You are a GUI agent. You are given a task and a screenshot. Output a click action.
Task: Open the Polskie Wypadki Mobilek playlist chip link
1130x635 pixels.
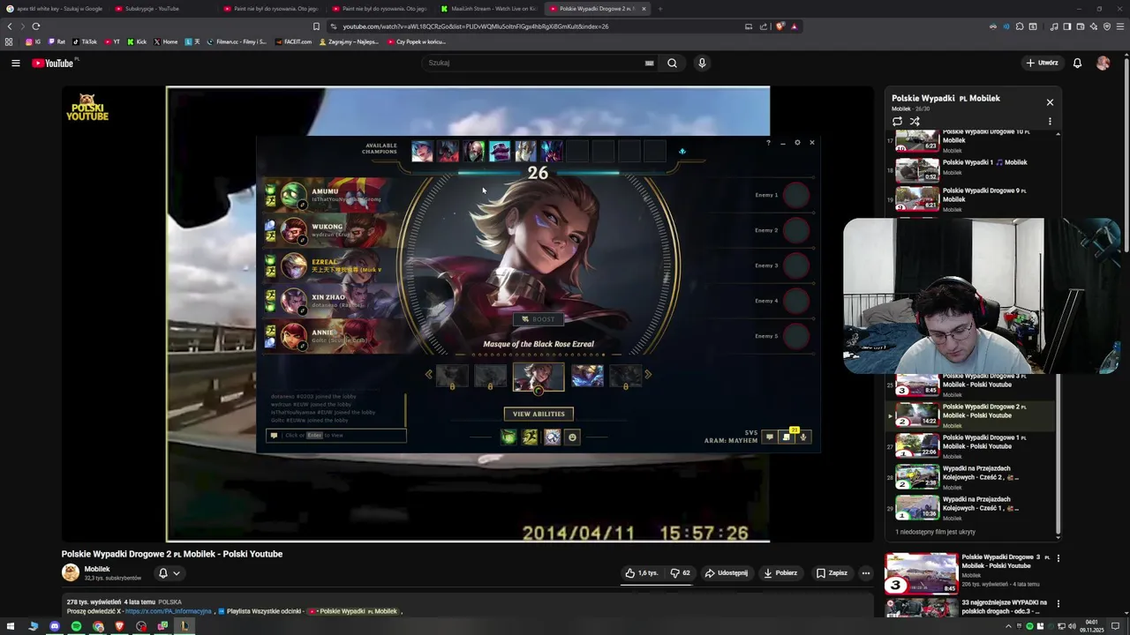pos(353,611)
